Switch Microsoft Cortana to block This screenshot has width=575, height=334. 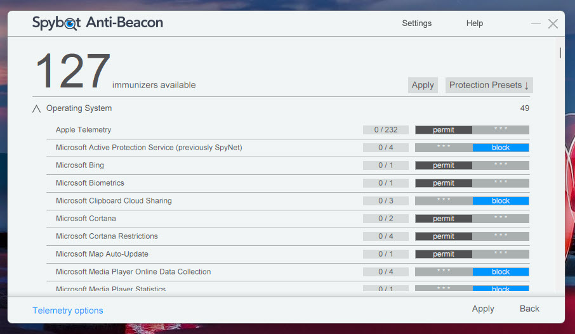click(x=501, y=219)
